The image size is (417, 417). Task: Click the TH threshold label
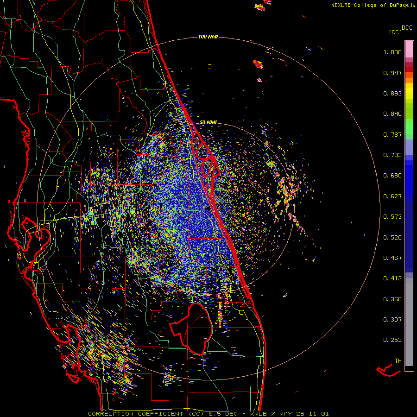(x=398, y=361)
